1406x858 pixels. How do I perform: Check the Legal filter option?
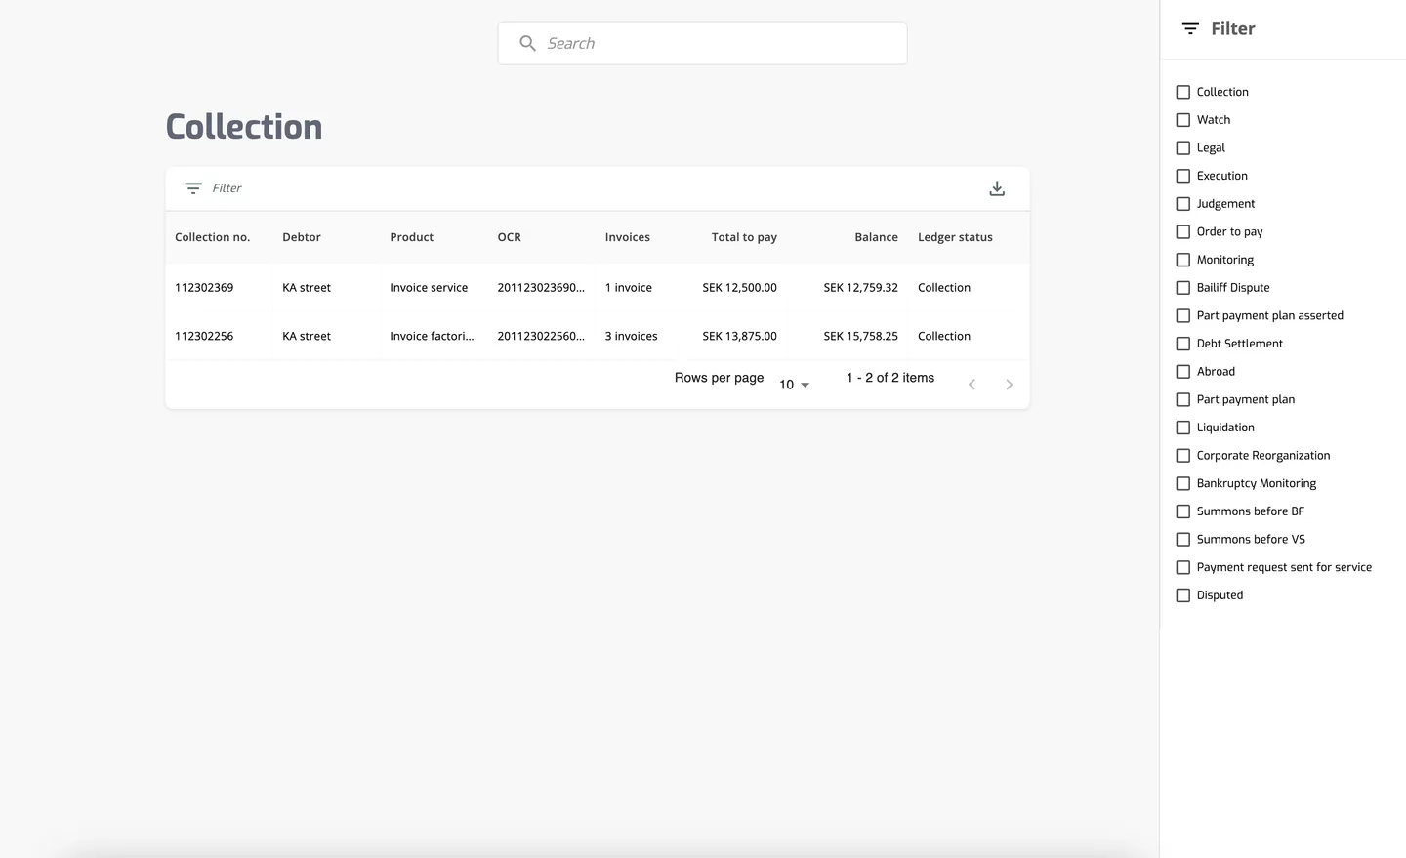click(1183, 148)
